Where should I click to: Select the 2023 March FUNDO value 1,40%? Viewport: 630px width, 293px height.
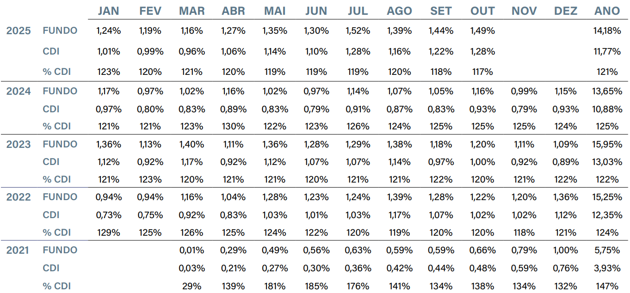(x=192, y=144)
